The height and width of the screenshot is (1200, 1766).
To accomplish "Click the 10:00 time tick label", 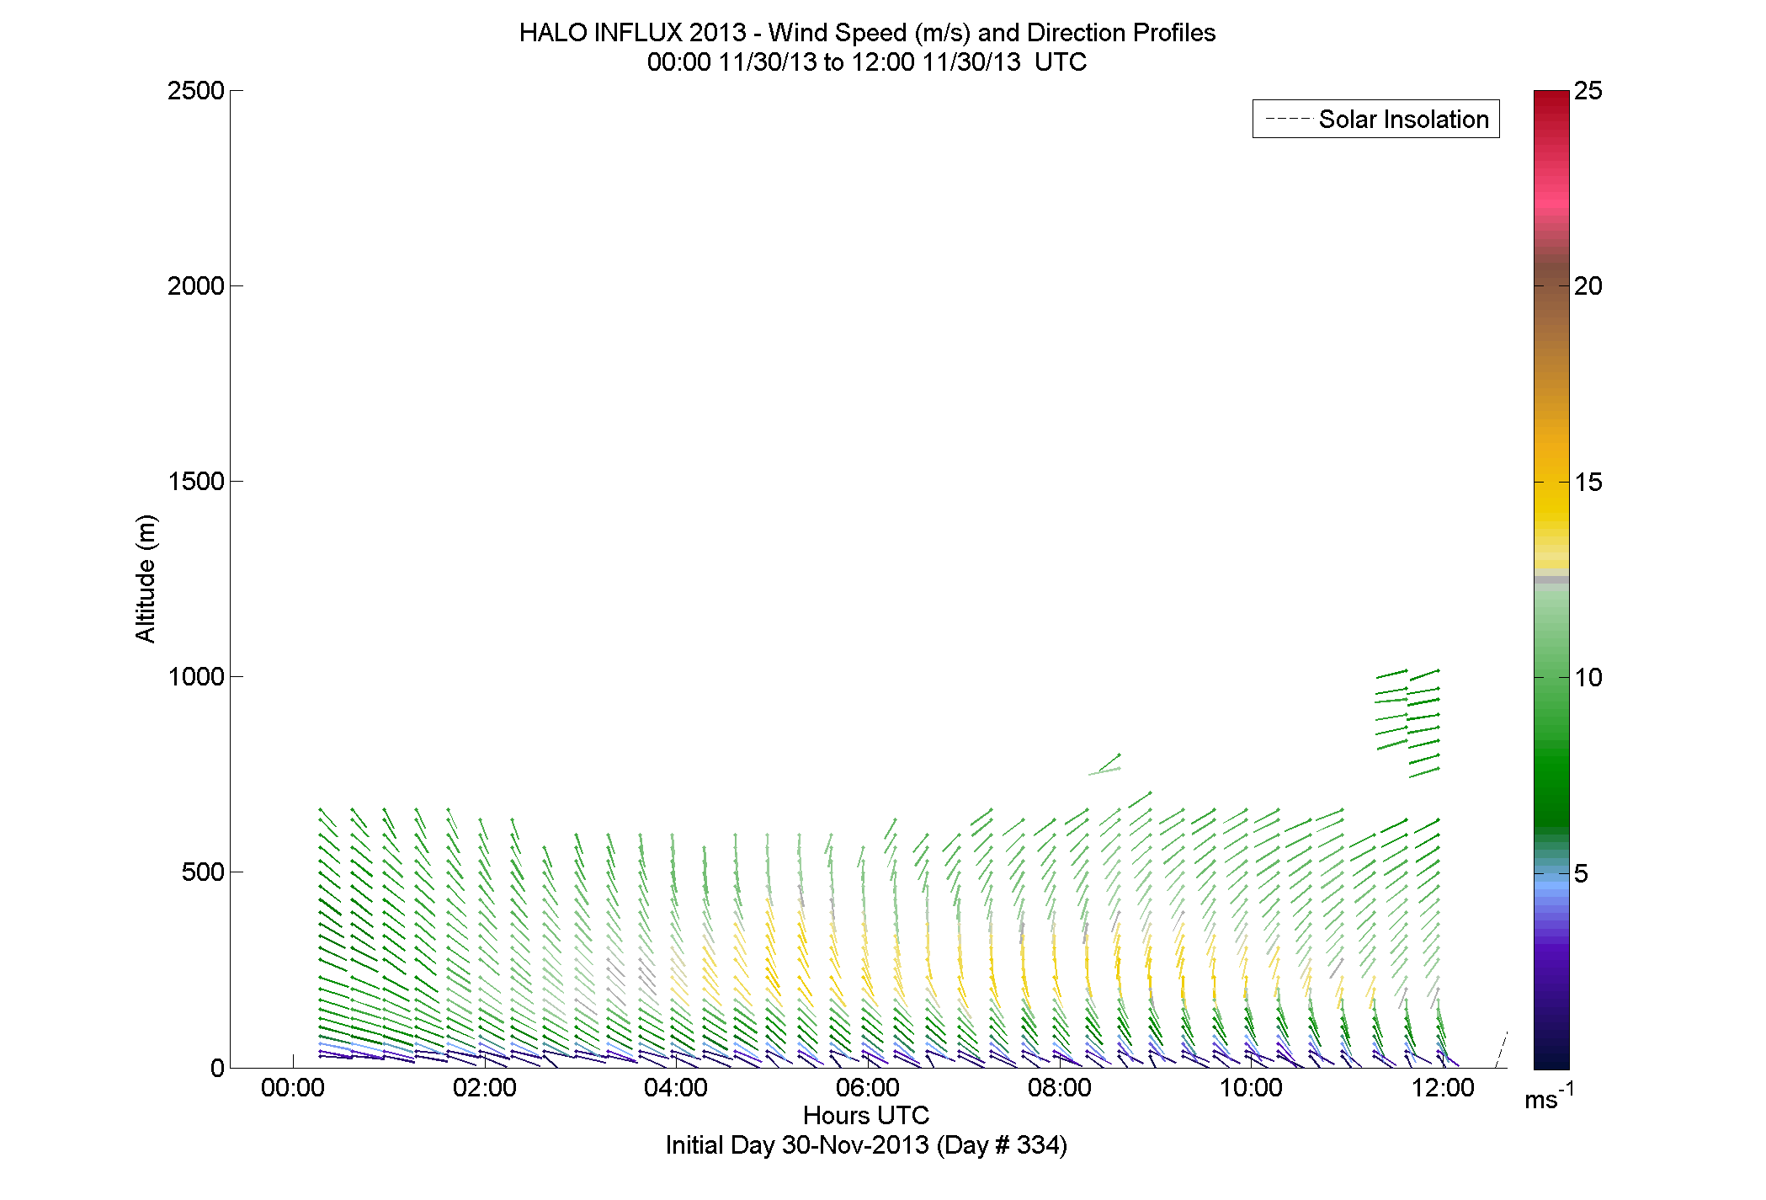I will (x=1252, y=1088).
